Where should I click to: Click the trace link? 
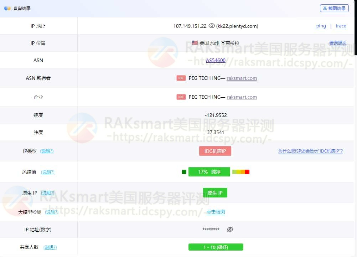pos(341,26)
